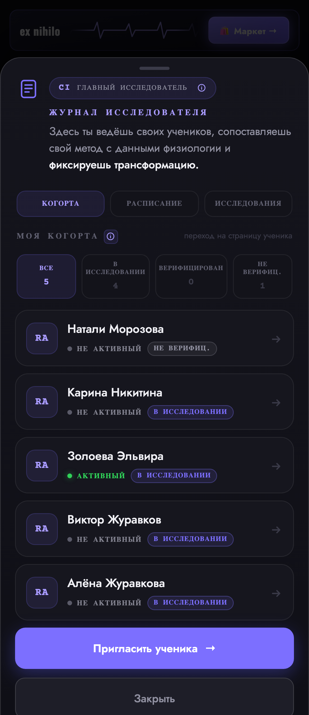Click the Закрыть button
309x715 pixels.
[x=154, y=698]
